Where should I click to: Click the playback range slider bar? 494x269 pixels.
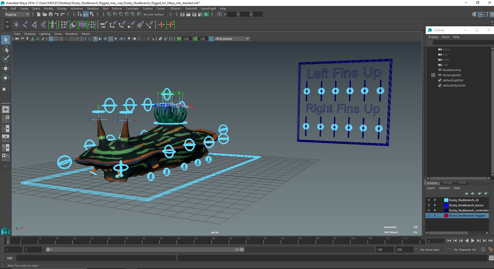point(145,250)
